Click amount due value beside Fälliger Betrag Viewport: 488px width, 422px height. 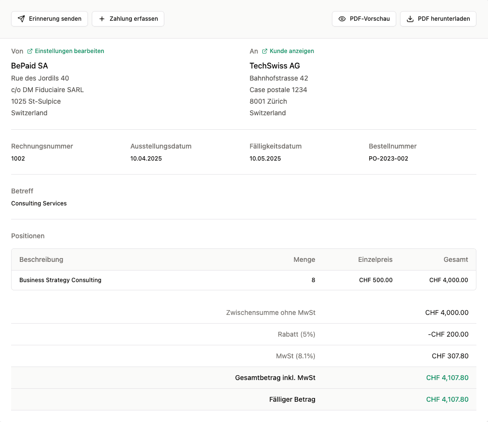(x=447, y=400)
